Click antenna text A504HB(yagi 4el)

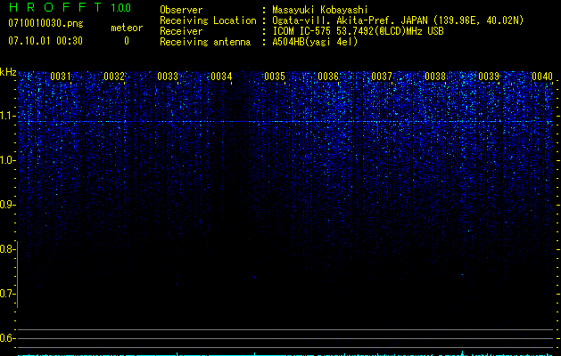pyautogui.click(x=315, y=42)
